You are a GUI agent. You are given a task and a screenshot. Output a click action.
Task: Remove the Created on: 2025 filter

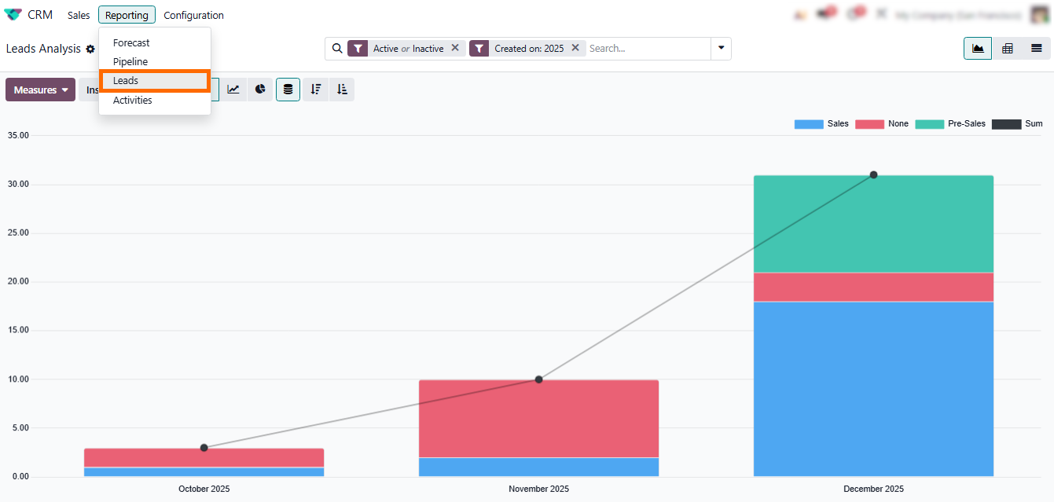pos(575,48)
